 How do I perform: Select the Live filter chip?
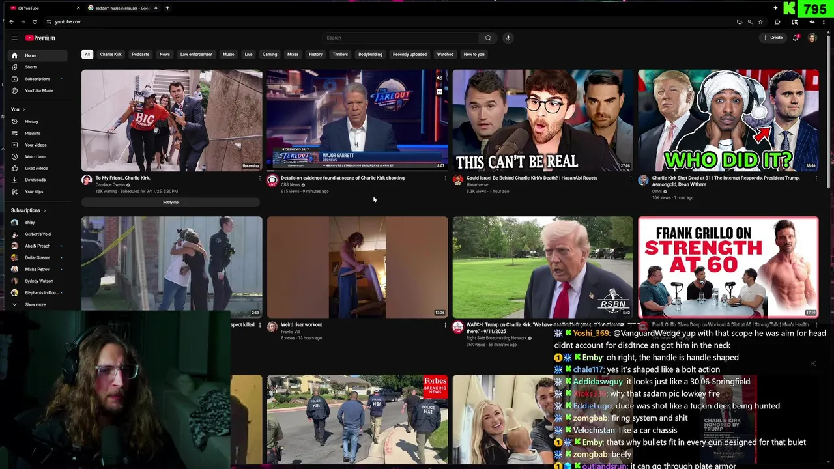click(x=248, y=55)
